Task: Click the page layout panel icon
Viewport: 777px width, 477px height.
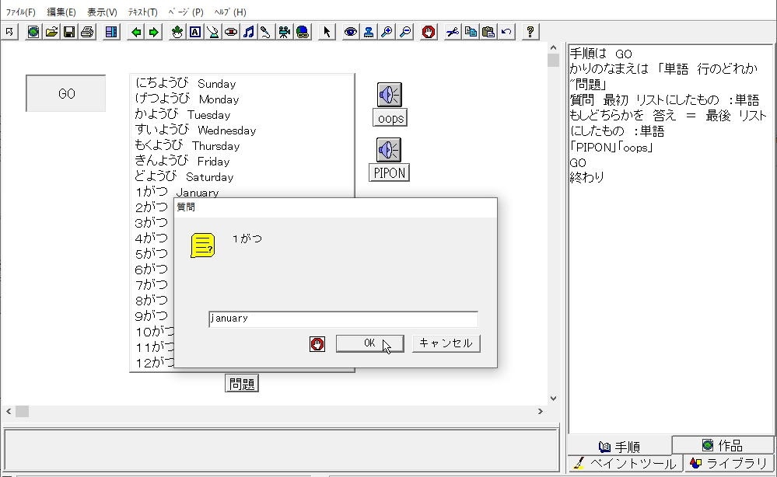Action: (x=111, y=32)
